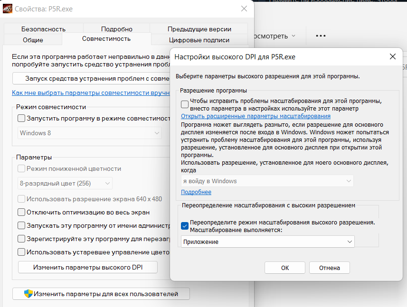
Task: Toggle the reduced color mode checkbox
Action: pos(21,168)
